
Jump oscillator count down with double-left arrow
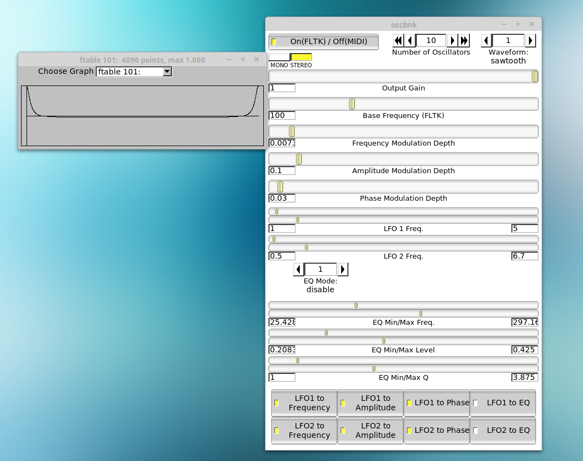coord(398,40)
